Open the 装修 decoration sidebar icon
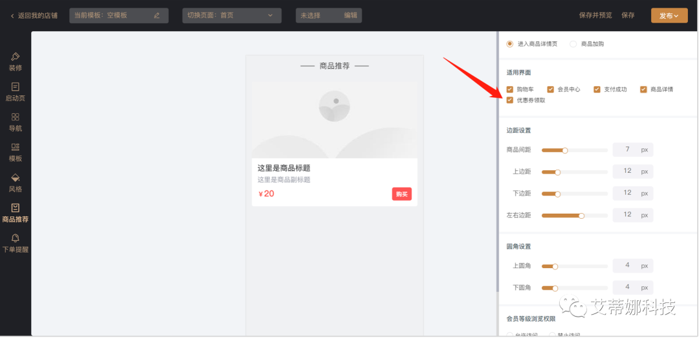This screenshot has height=338, width=699. 15,56
